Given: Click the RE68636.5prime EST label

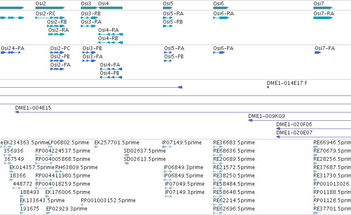Looking at the screenshot, I should coord(234,151).
